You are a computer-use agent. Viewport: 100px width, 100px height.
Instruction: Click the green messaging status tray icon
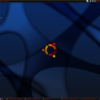(x=87, y=1)
